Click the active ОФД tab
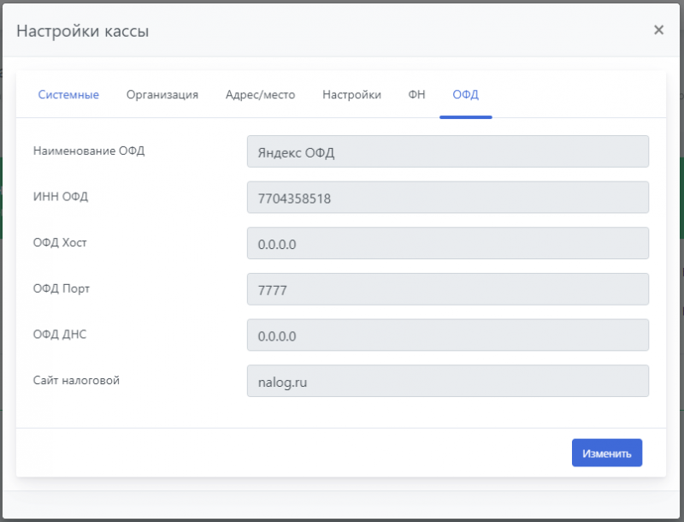 click(466, 95)
